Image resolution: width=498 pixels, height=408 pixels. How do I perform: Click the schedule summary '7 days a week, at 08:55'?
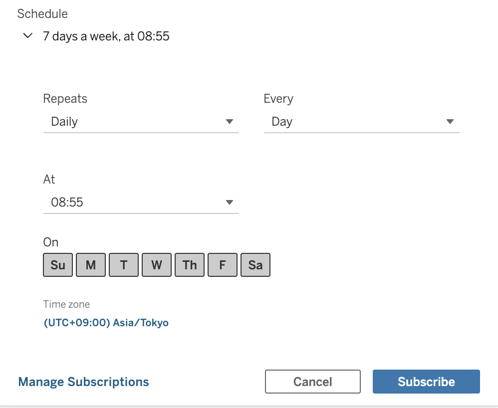coord(106,36)
